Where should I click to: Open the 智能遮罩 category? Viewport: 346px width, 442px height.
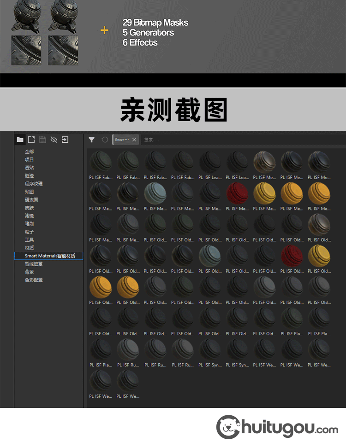[34, 264]
